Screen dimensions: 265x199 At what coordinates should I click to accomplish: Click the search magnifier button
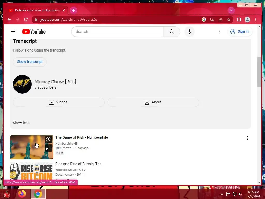coord(172,31)
